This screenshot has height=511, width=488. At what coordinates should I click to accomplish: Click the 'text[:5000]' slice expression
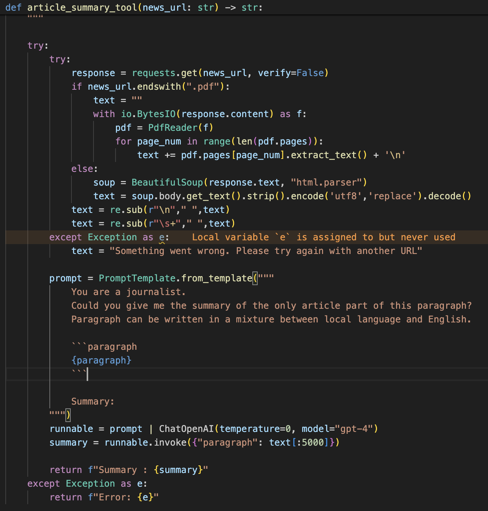pyautogui.click(x=299, y=443)
